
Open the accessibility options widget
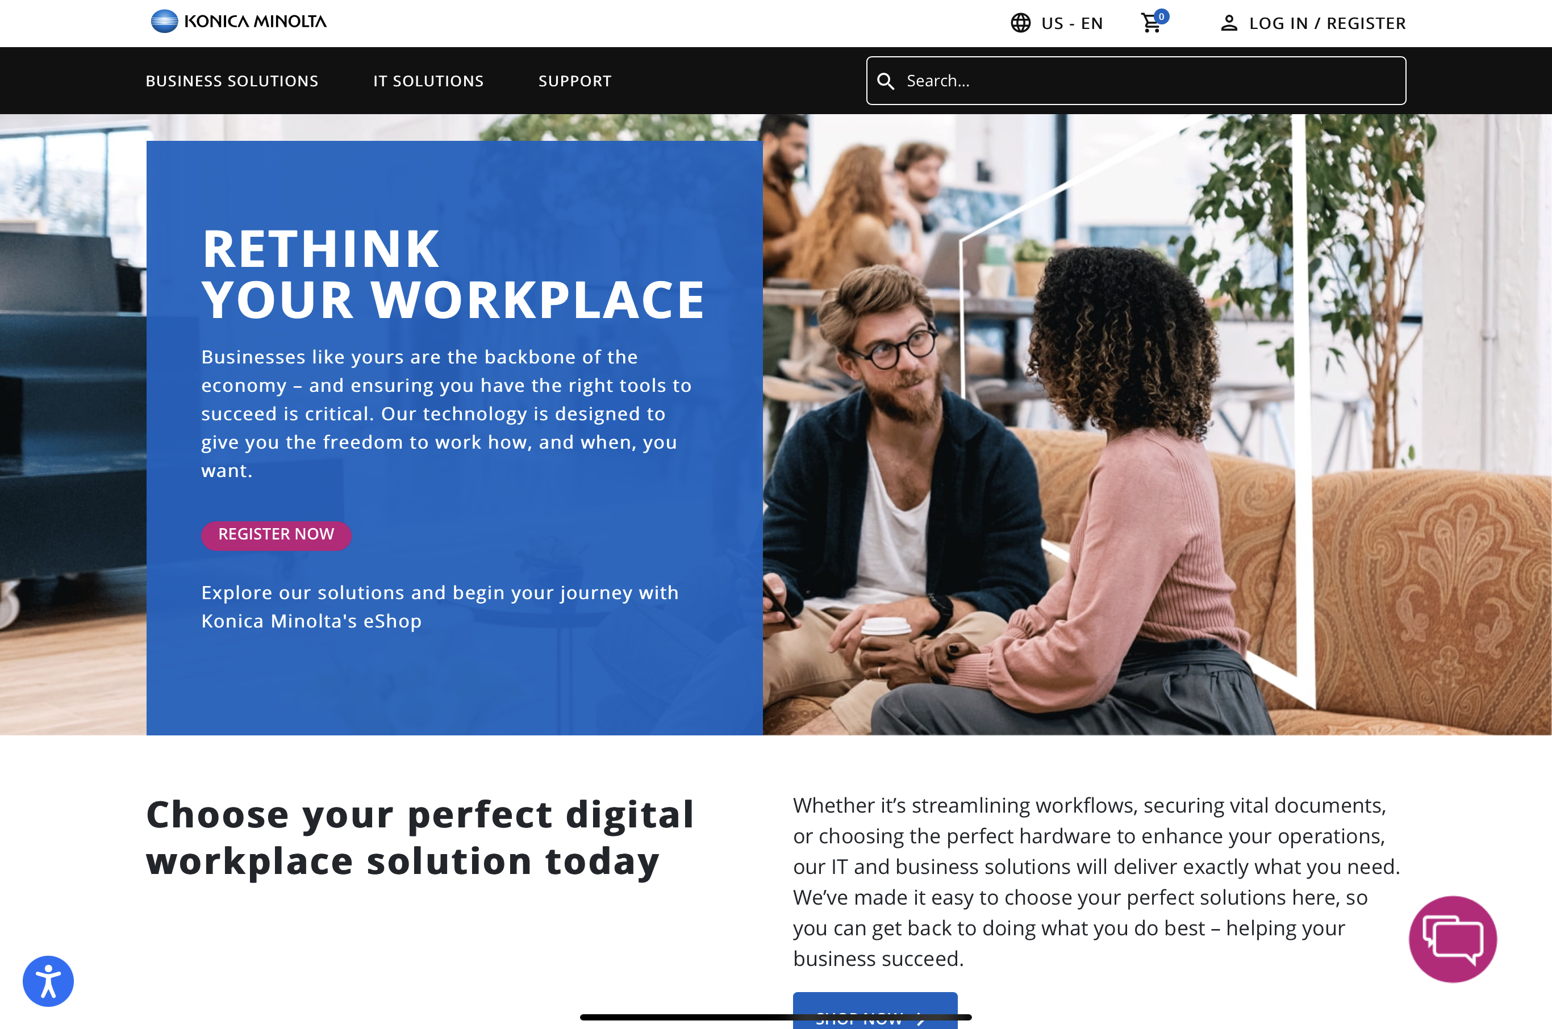click(48, 981)
